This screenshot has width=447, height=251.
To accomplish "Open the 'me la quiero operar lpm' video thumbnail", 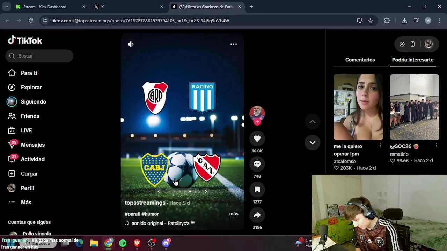I will tap(358, 107).
